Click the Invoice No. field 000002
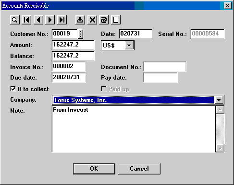This screenshot has width=234, height=185. pyautogui.click(x=69, y=67)
